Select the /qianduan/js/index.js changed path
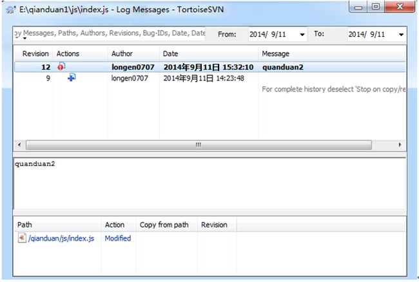Image resolution: width=419 pixels, height=282 pixels. pos(61,238)
